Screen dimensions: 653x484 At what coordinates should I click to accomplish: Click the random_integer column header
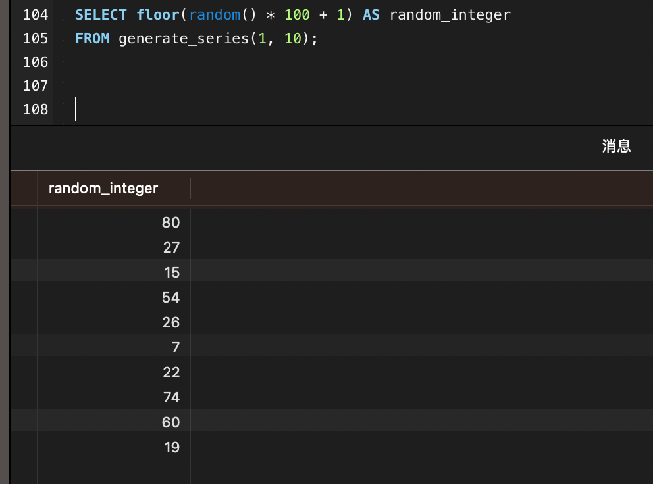point(103,189)
